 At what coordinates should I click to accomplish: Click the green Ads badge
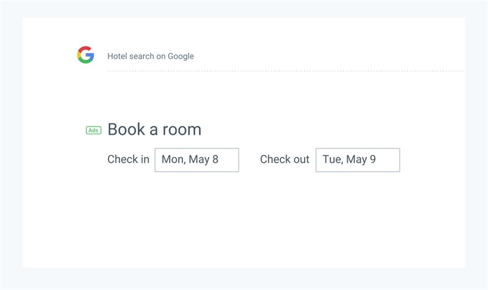[x=93, y=130]
